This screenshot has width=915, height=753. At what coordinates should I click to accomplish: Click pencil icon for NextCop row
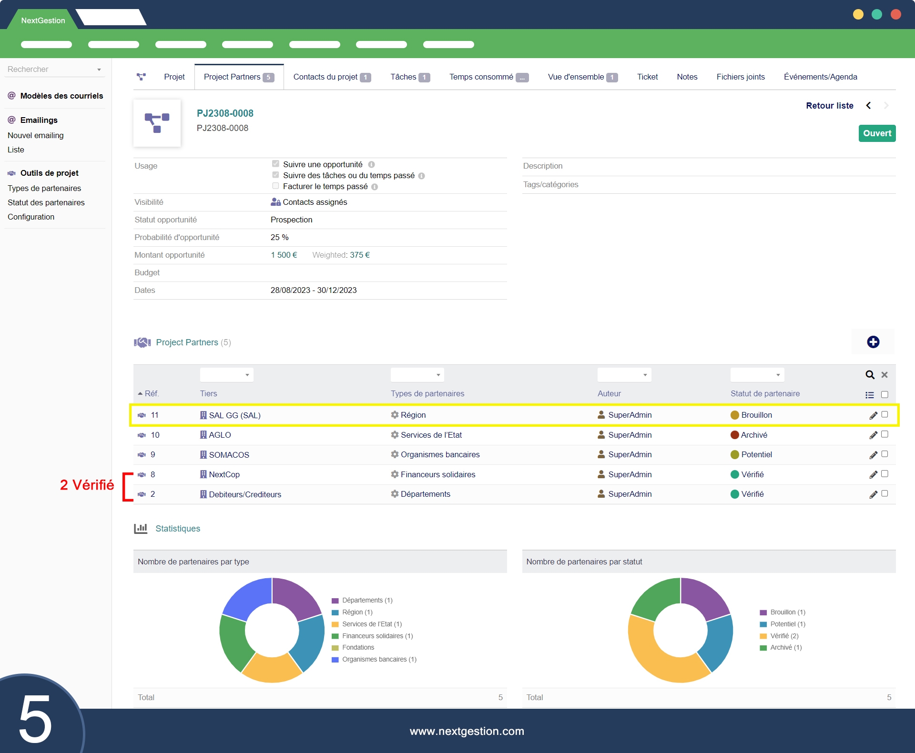(873, 475)
